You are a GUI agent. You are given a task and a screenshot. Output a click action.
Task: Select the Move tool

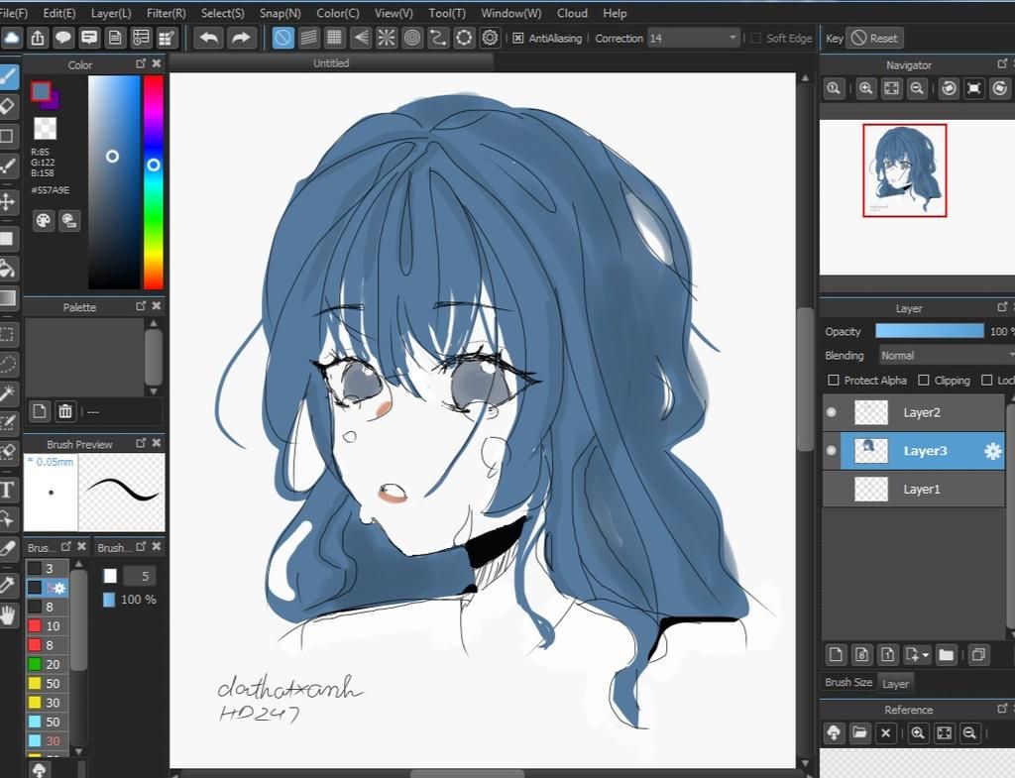pyautogui.click(x=7, y=202)
